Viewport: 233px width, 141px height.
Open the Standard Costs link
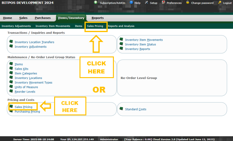[x=136, y=109]
